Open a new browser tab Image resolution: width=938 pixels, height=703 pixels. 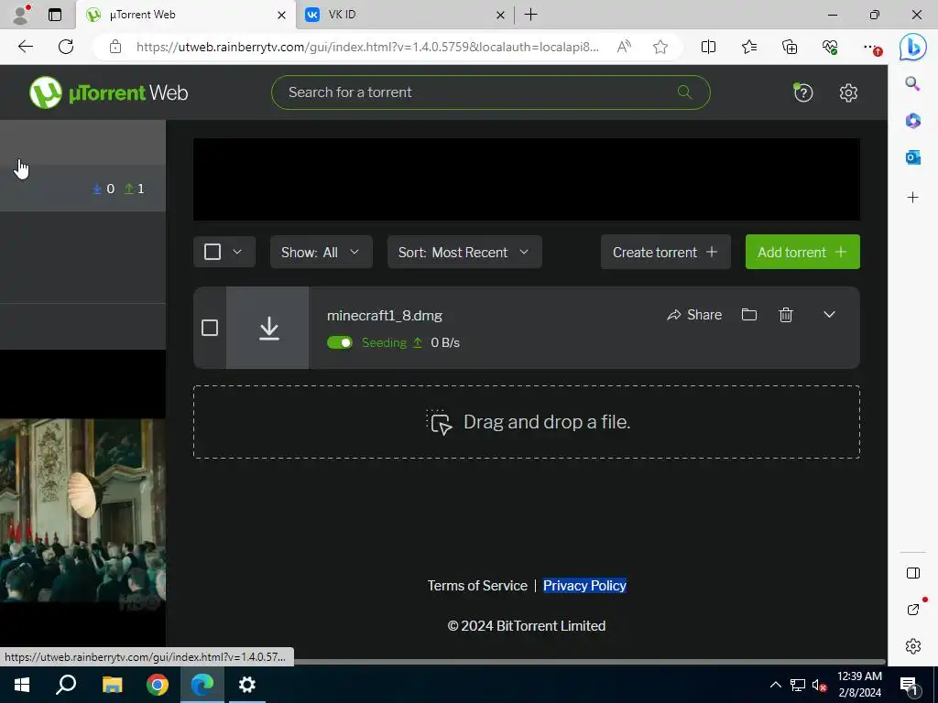pos(530,15)
